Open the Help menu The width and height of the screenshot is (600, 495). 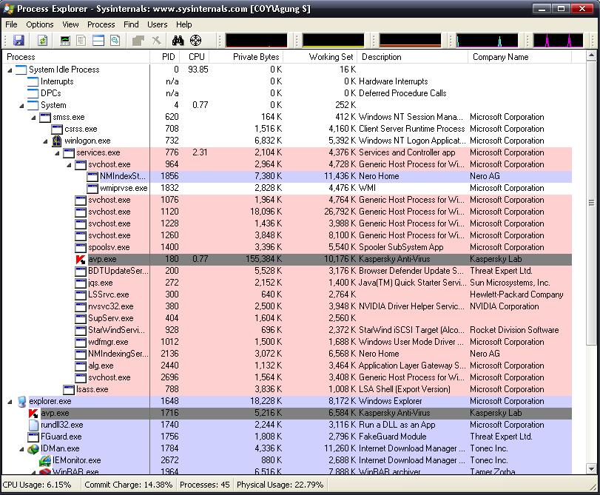coord(184,24)
